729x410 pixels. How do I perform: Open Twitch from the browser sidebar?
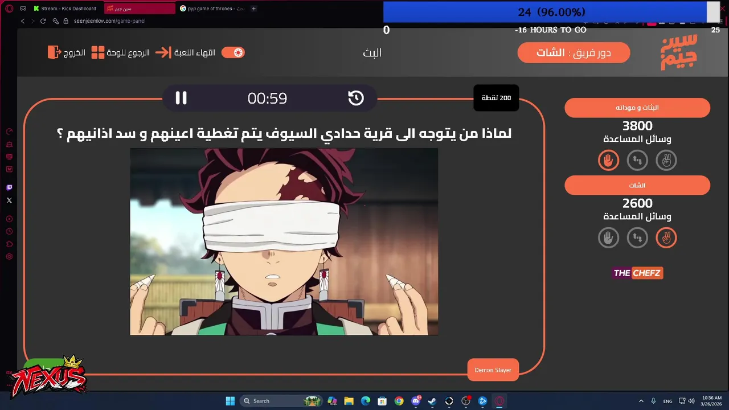click(9, 187)
